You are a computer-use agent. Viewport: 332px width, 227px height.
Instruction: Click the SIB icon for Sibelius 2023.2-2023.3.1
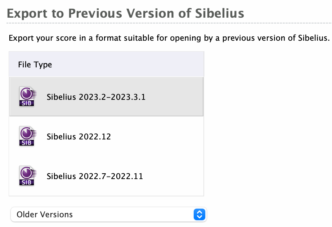[26, 96]
